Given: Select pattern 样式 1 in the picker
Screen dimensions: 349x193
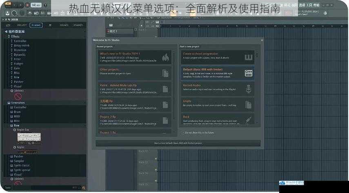Looking at the screenshot, I should (x=120, y=31).
